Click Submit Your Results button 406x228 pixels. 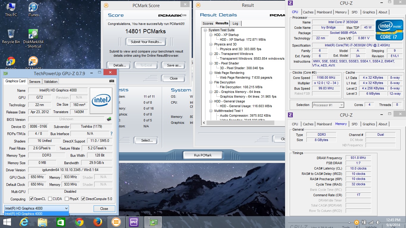tap(146, 42)
